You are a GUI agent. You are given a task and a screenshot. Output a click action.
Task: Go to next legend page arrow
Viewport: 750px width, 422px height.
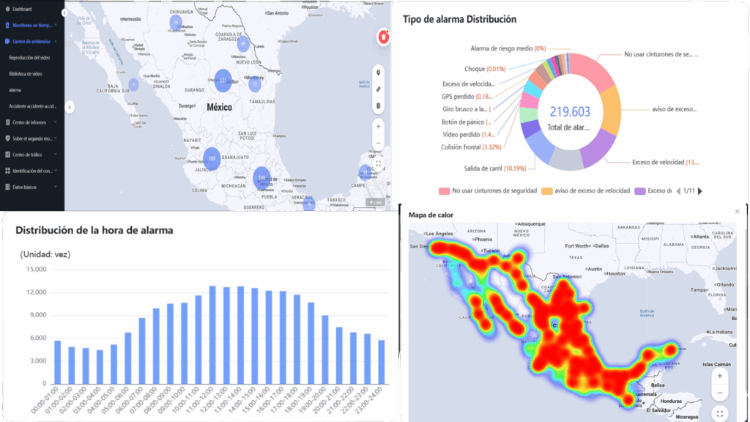(700, 191)
